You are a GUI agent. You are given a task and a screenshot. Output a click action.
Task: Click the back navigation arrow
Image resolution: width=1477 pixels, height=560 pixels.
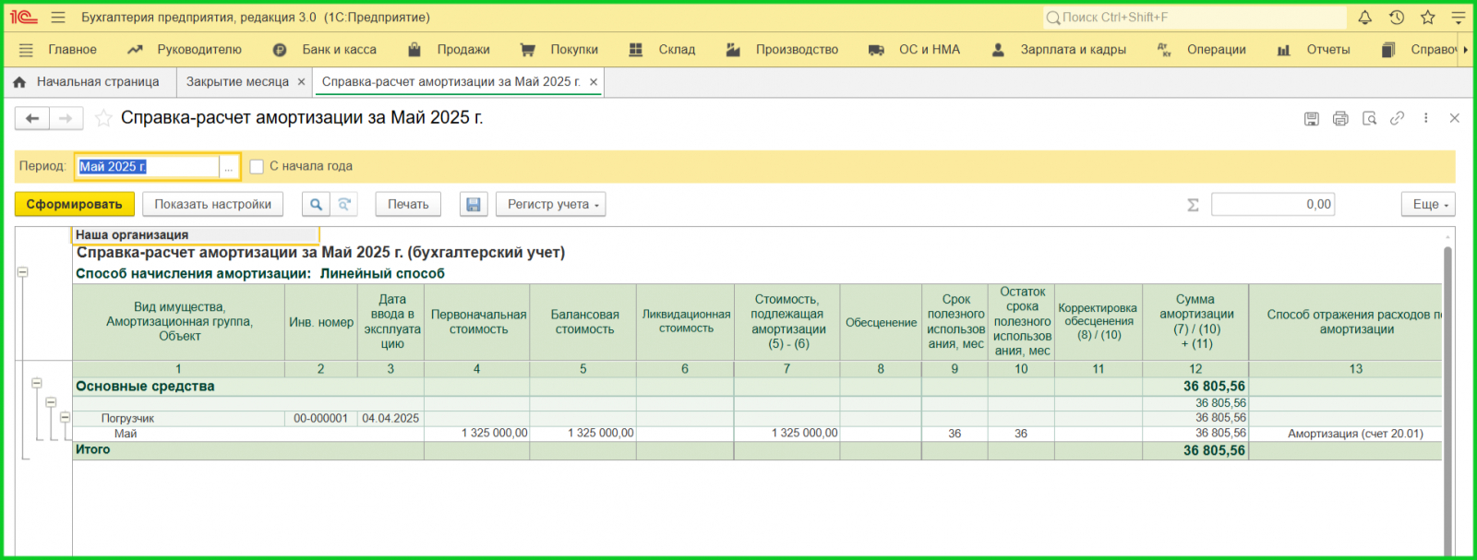point(32,118)
